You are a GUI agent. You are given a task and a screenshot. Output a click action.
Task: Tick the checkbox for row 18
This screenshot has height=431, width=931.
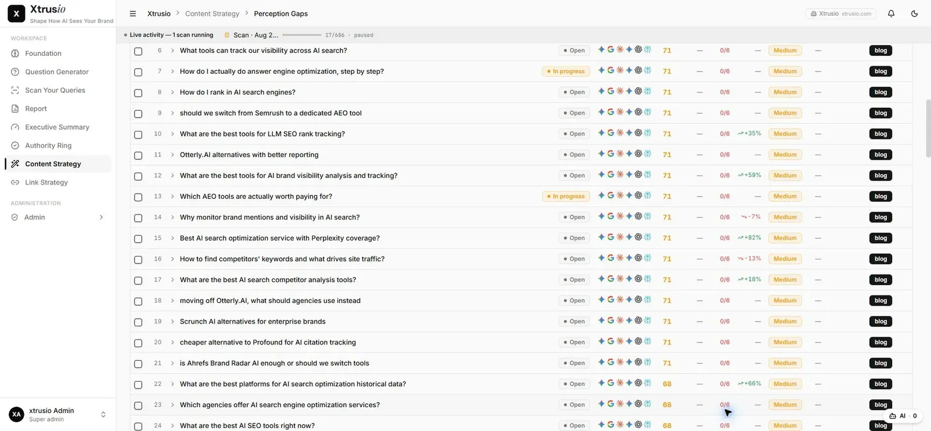click(x=138, y=301)
